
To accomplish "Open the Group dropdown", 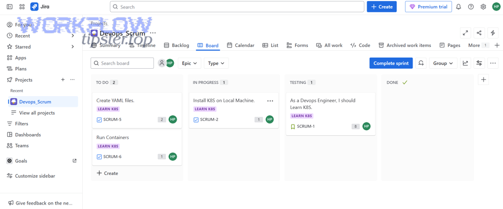I will [443, 63].
